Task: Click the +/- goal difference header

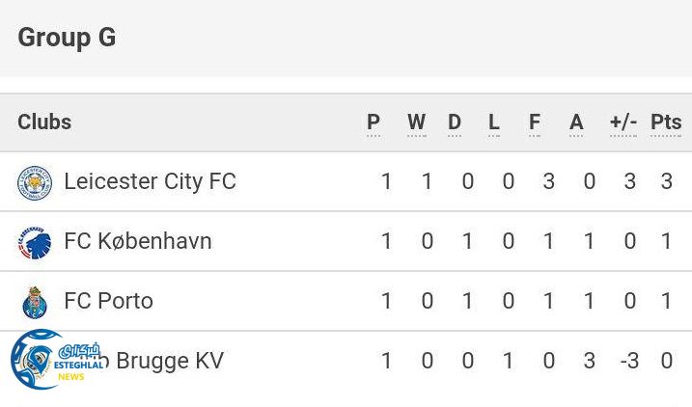Action: [x=623, y=122]
